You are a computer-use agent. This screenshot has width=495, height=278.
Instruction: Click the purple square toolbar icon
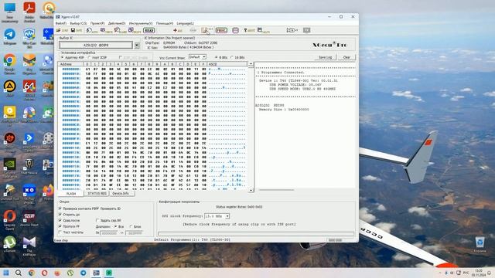point(235,30)
